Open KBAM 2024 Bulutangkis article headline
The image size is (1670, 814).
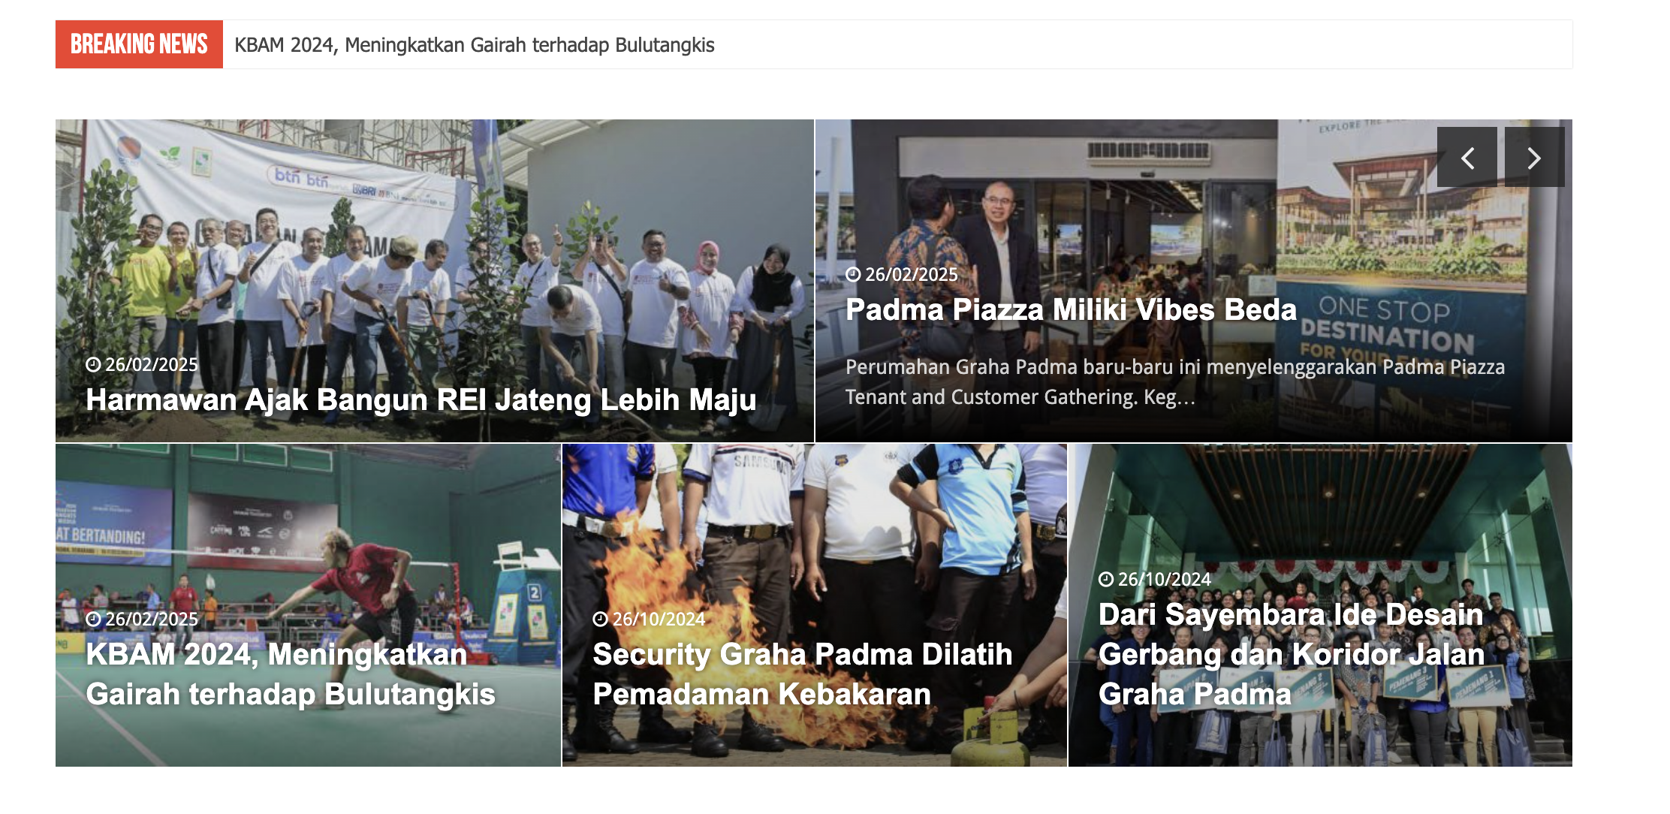tap(291, 674)
